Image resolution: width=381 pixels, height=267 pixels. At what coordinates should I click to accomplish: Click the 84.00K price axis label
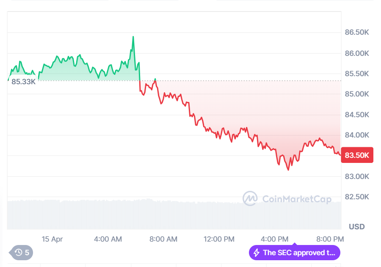click(x=357, y=135)
